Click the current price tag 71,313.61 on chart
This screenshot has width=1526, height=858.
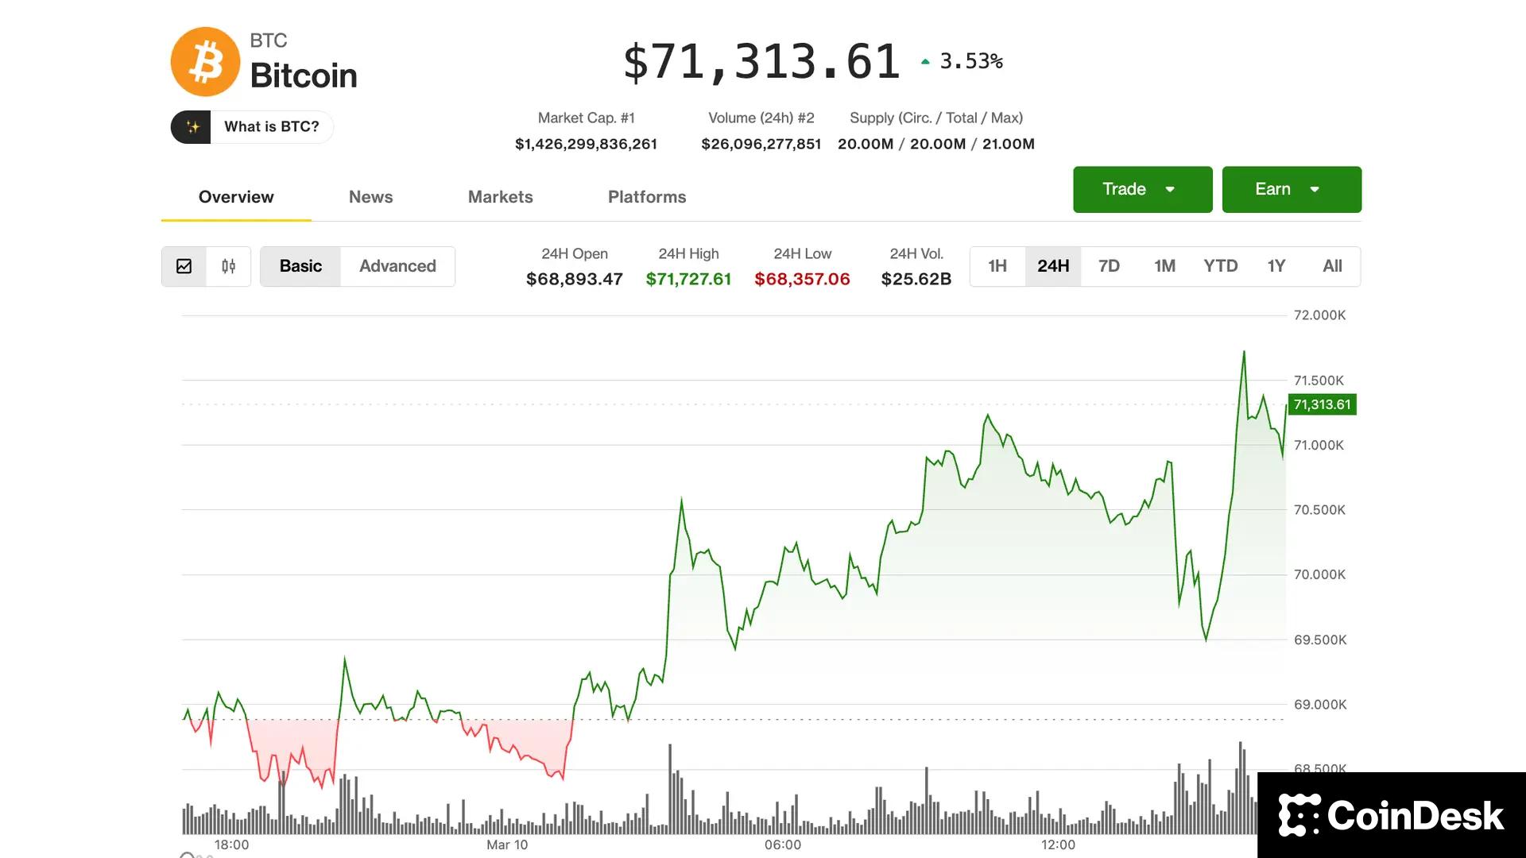coord(1322,404)
